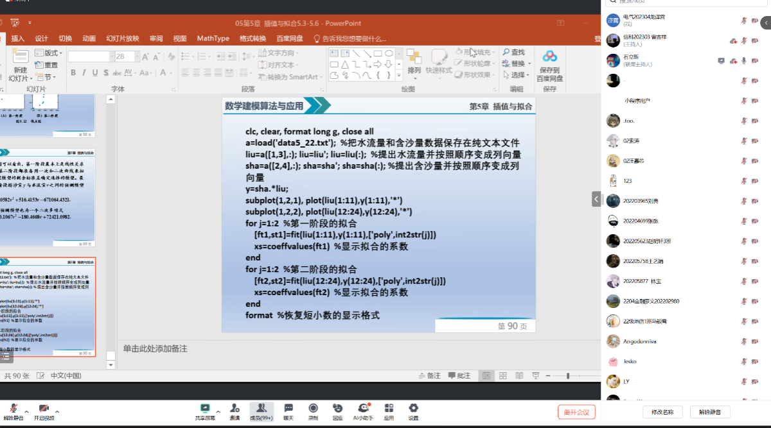This screenshot has height=428, width=771.
Task: Open the Slide Show (幻灯片放映) tab
Action: (123, 39)
